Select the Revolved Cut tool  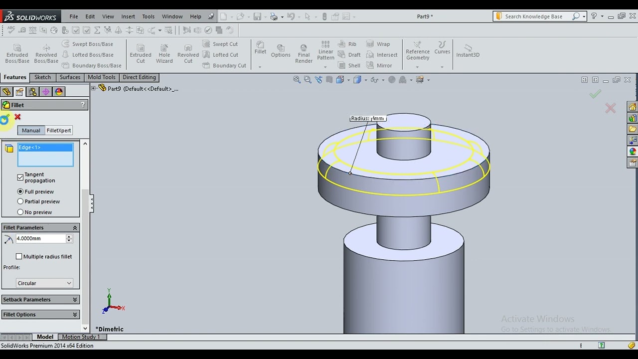[x=188, y=53]
